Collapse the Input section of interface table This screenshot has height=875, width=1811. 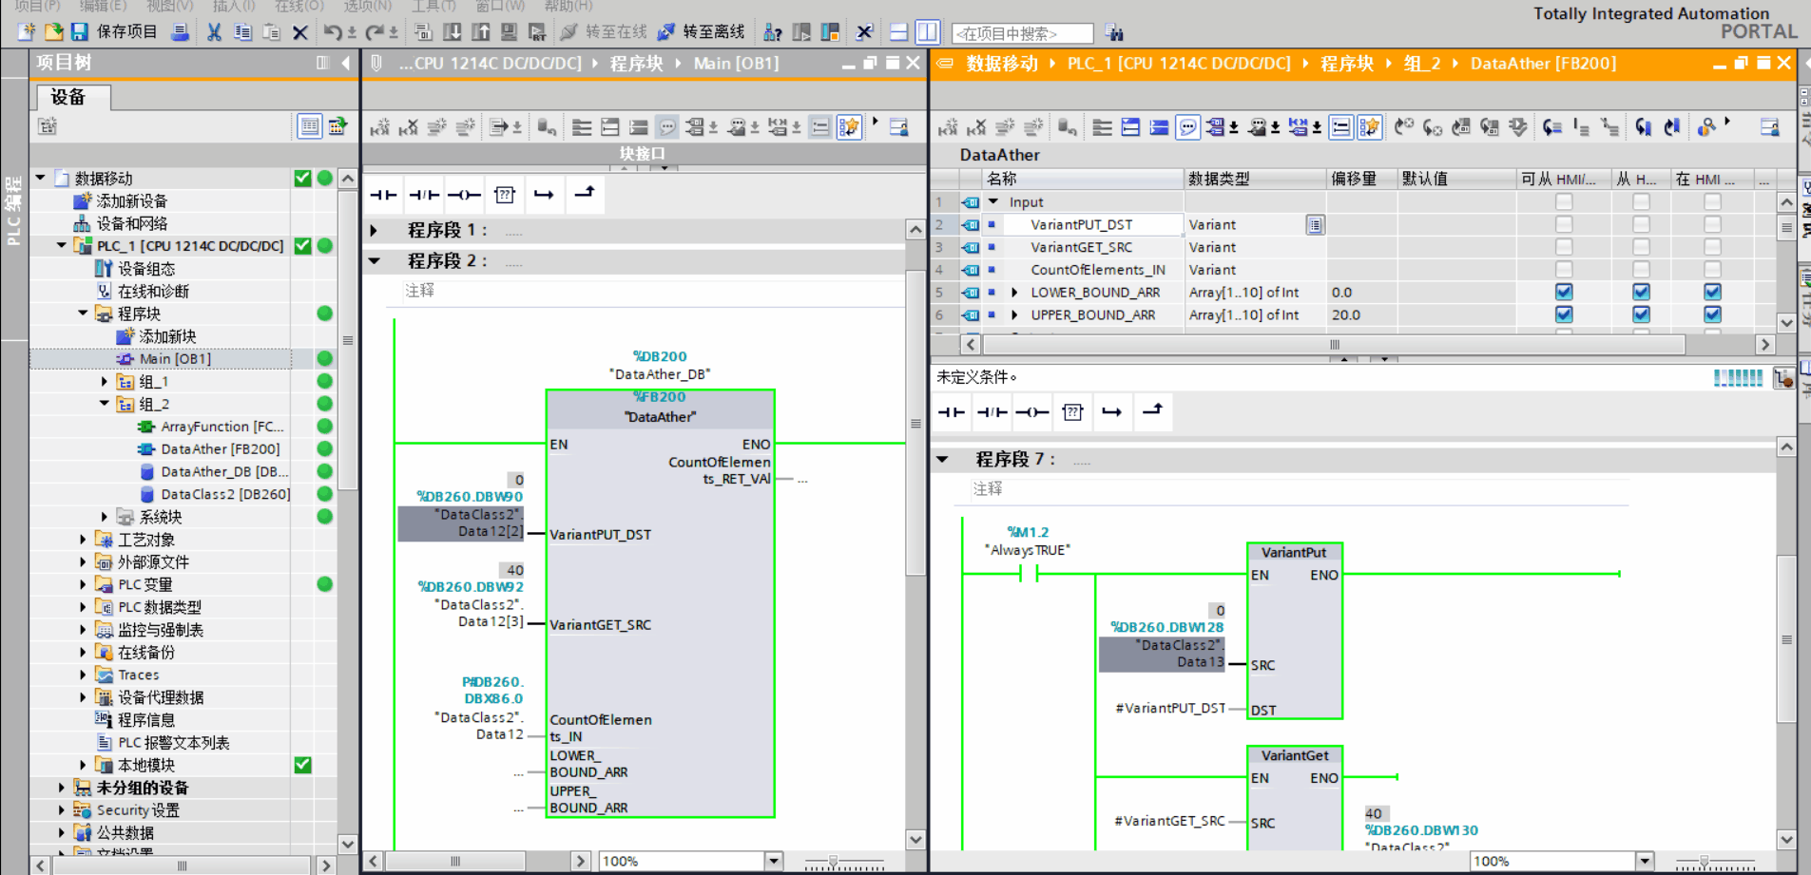(x=993, y=201)
